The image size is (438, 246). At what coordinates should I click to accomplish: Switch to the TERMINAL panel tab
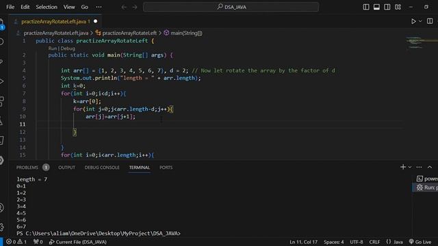pyautogui.click(x=140, y=167)
